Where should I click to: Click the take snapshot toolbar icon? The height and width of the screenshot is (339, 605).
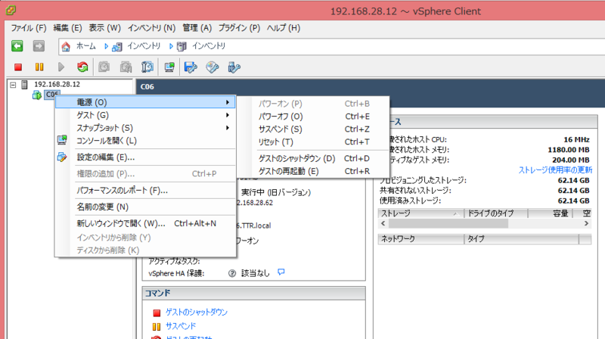click(104, 67)
